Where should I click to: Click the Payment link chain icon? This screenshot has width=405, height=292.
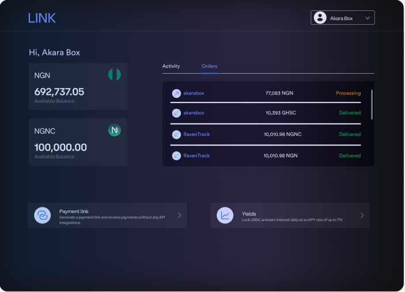pos(43,215)
